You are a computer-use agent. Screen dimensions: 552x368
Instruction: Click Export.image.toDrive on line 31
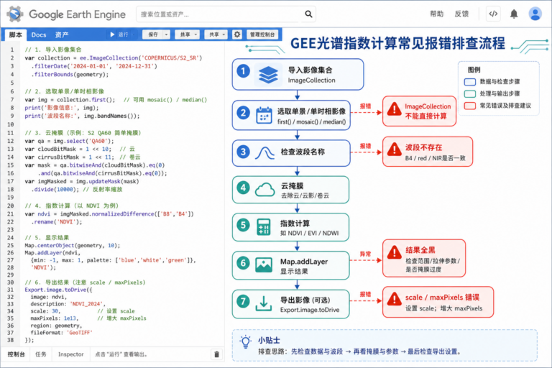pyautogui.click(x=55, y=290)
